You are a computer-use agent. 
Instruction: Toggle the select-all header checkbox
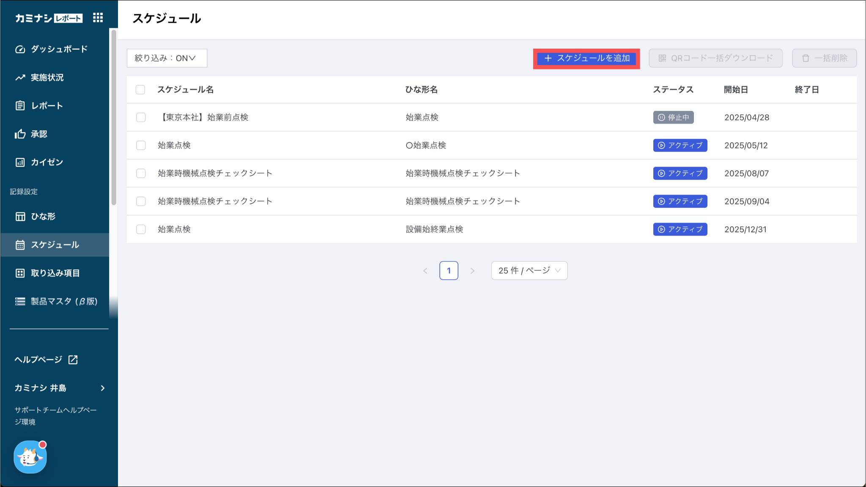(x=140, y=90)
